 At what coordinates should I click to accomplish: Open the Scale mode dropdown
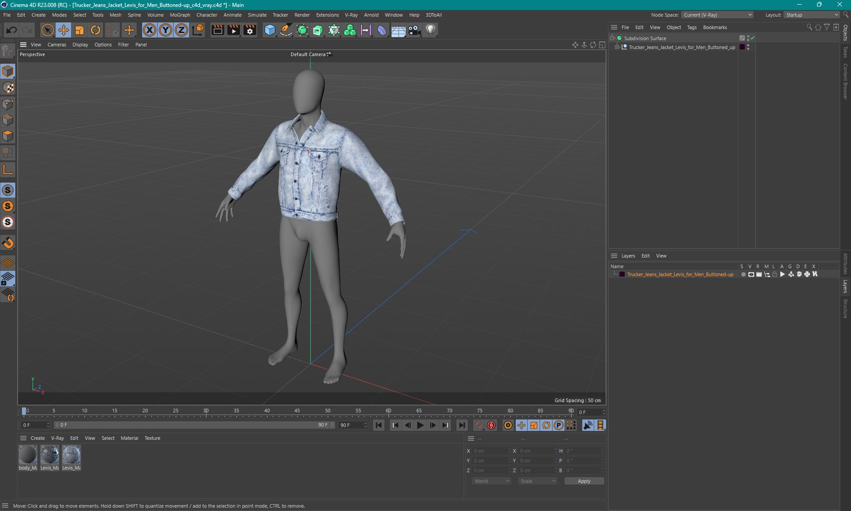coord(537,481)
